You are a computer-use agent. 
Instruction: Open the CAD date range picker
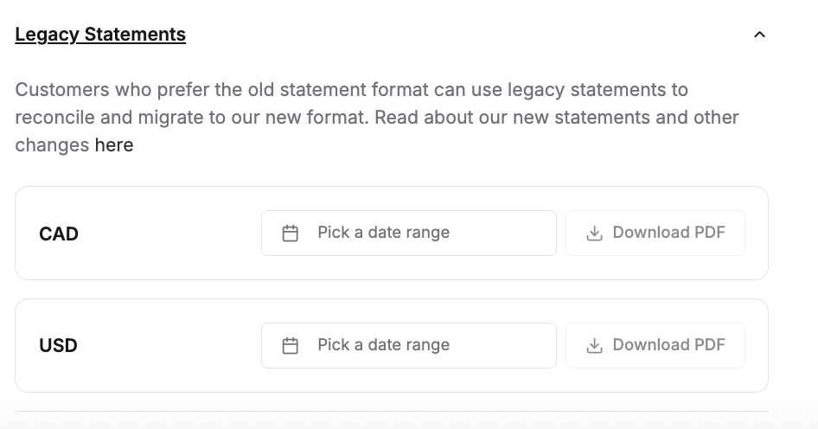point(502,234)
